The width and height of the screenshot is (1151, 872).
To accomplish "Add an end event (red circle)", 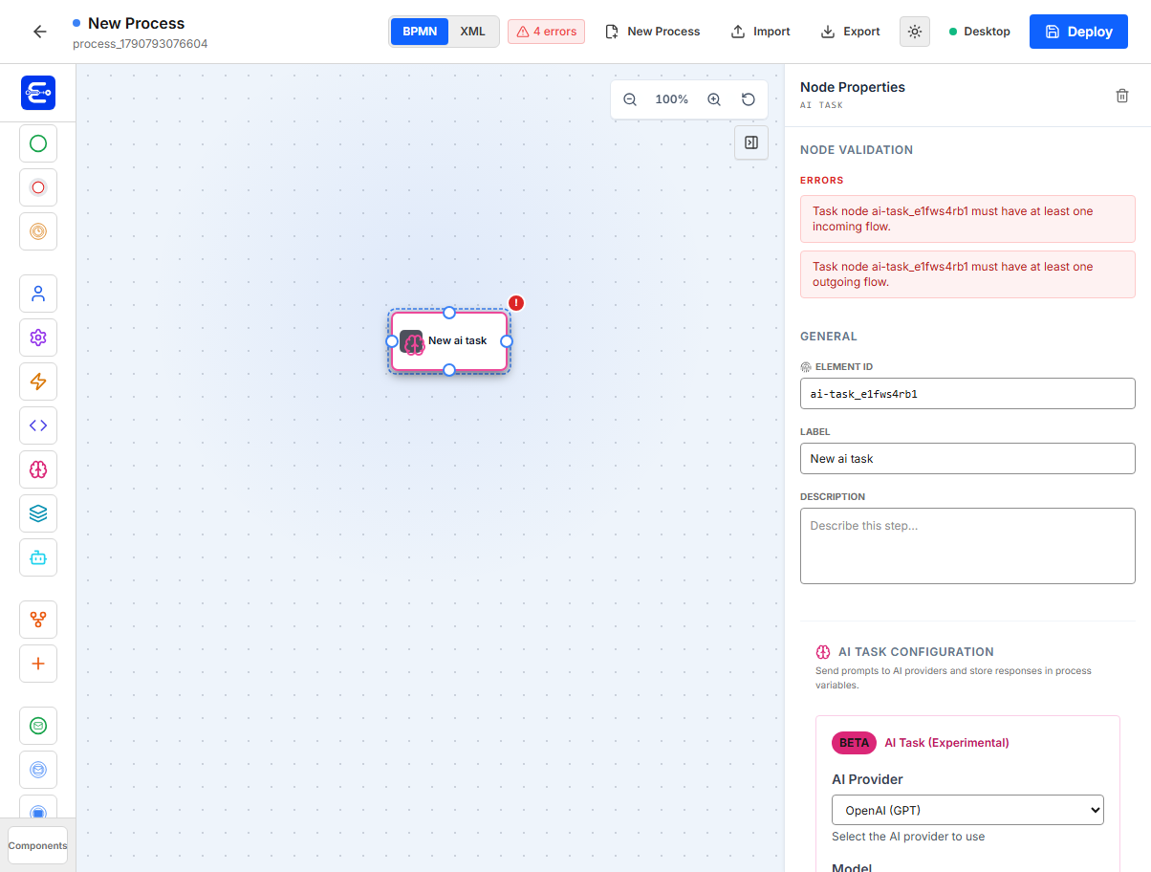I will (x=38, y=187).
